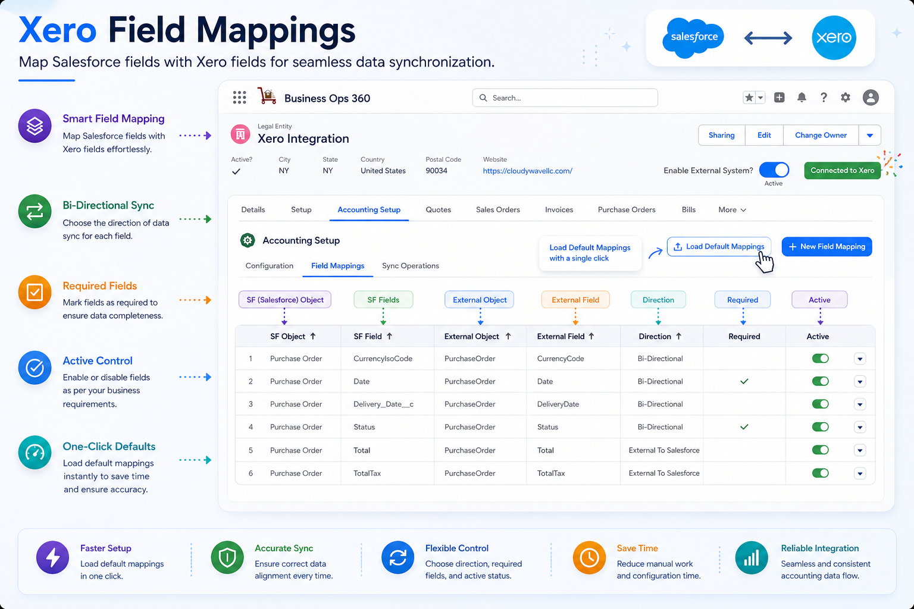Toggle Active switch for the TotalTax row

pos(821,473)
